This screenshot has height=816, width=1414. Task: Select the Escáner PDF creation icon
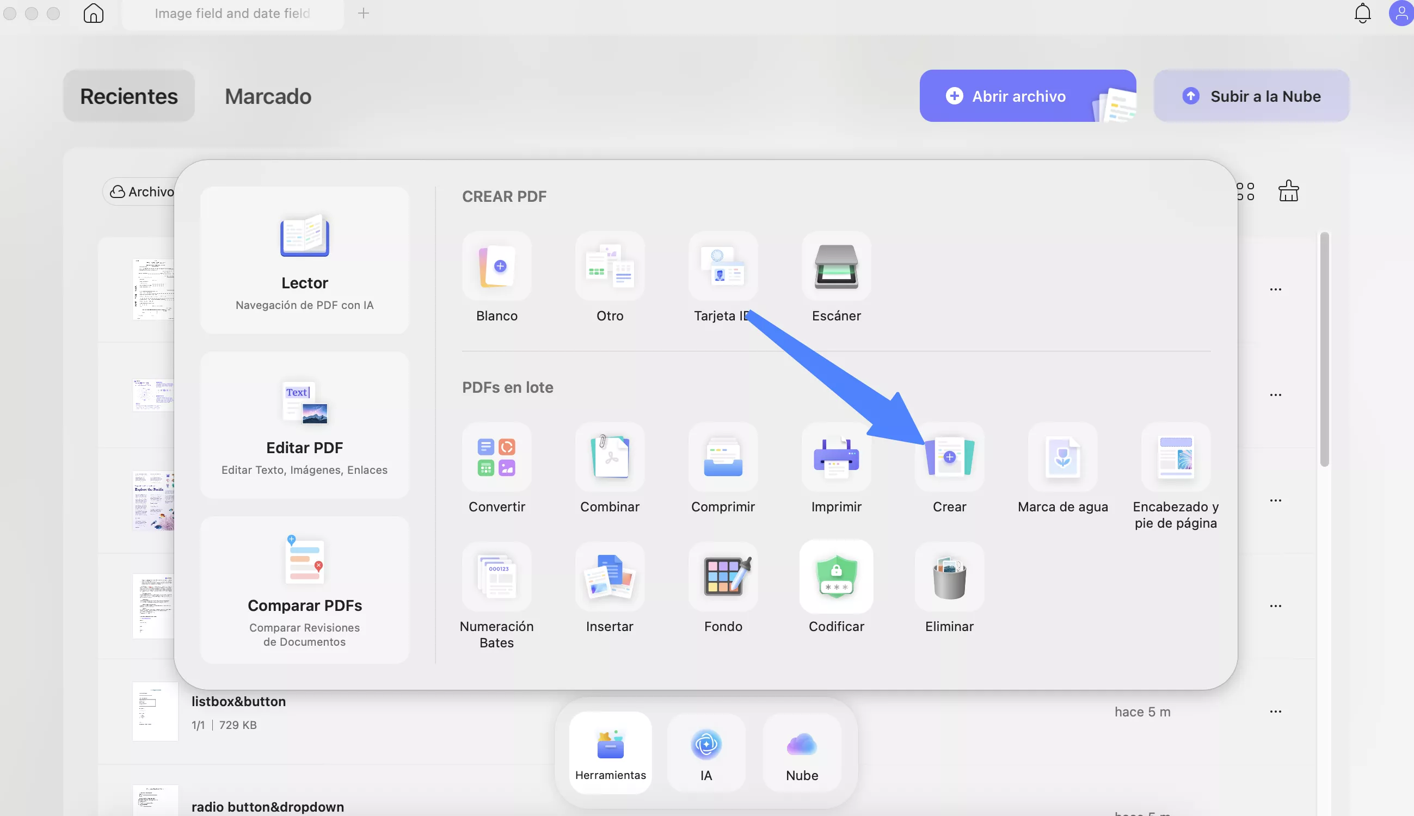836,267
